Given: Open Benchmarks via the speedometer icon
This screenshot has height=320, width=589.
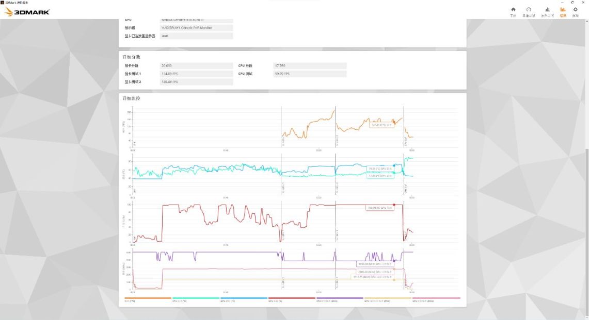Looking at the screenshot, I should [529, 12].
